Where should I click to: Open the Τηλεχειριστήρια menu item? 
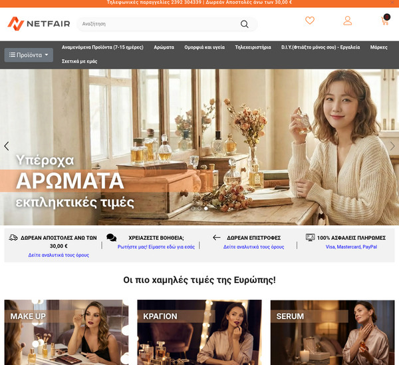253,47
